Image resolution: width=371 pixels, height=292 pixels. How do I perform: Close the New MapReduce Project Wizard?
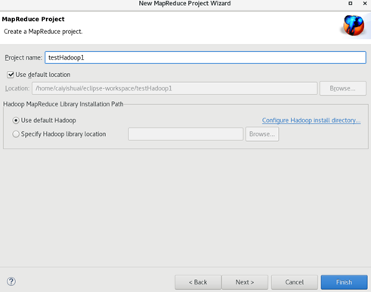coord(365,4)
